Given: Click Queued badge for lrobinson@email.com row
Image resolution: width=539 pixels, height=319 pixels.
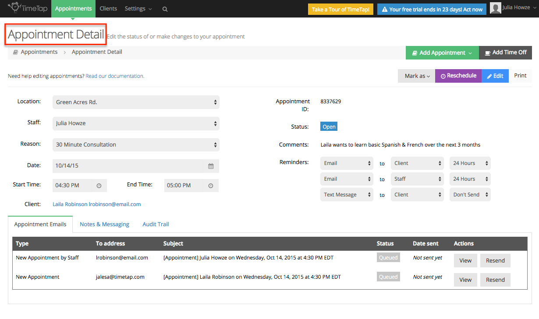Looking at the screenshot, I should tap(388, 258).
